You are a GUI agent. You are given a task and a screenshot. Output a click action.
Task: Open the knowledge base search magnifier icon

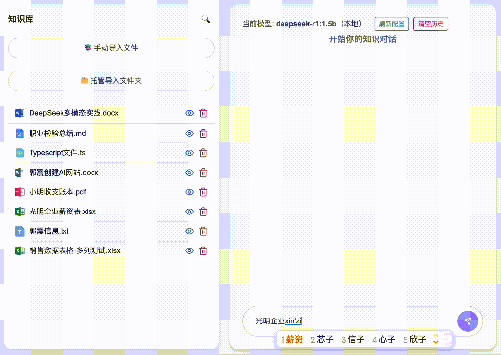pyautogui.click(x=205, y=18)
